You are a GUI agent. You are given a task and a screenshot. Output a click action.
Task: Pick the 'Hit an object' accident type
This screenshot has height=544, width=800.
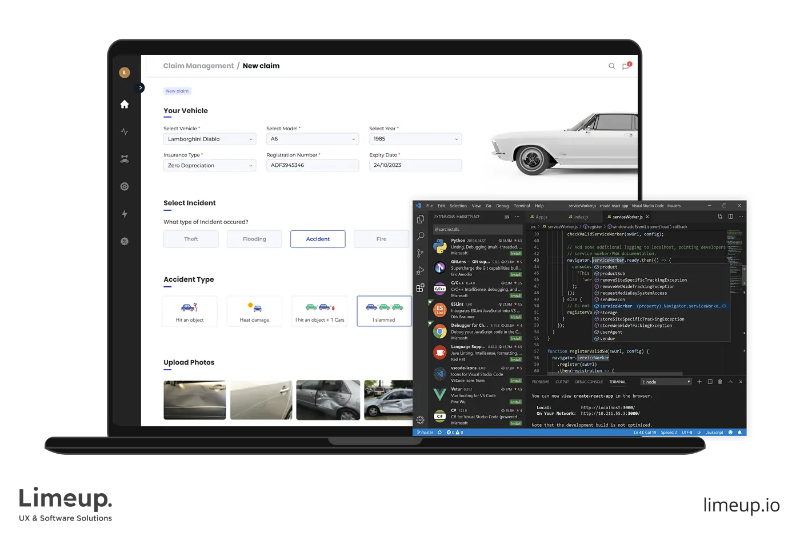coord(190,311)
